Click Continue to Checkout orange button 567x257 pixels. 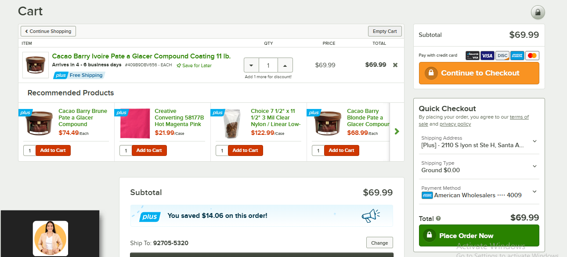[x=479, y=73]
